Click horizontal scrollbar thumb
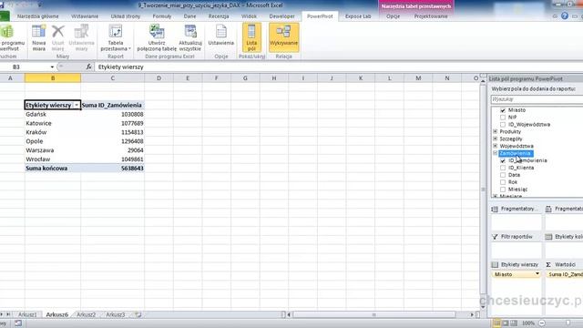Image resolution: width=583 pixels, height=328 pixels. click(374, 314)
